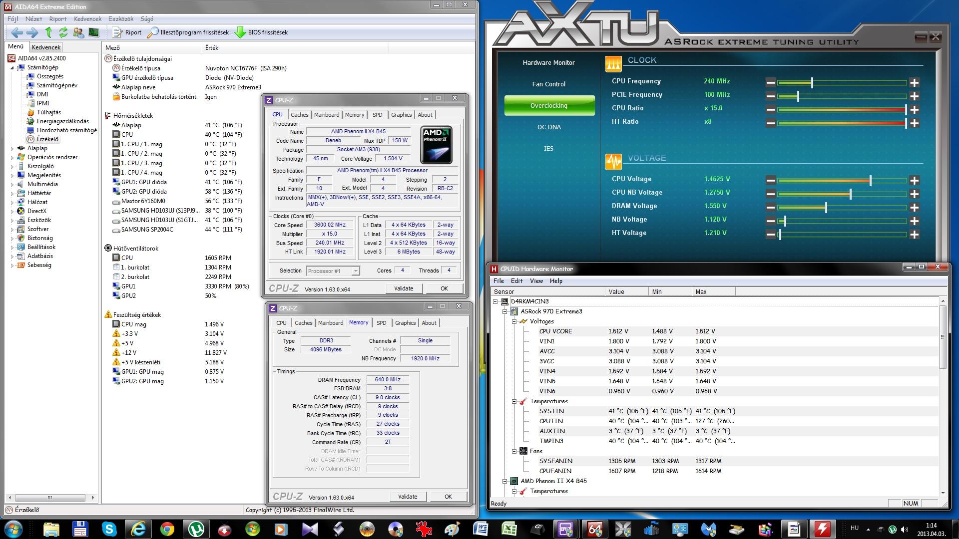Open Hardware Monitor in AXTU
Viewport: 959px width, 539px height.
(x=549, y=62)
